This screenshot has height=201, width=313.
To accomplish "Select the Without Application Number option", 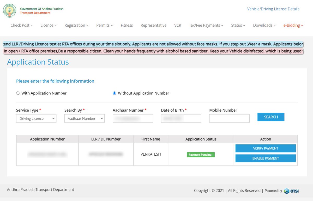I will 114,93.
